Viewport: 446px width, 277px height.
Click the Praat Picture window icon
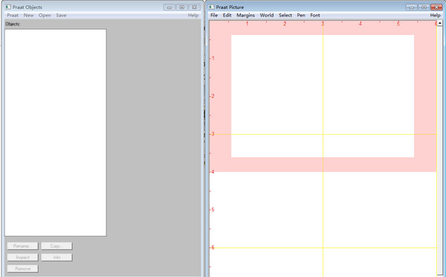(211, 7)
